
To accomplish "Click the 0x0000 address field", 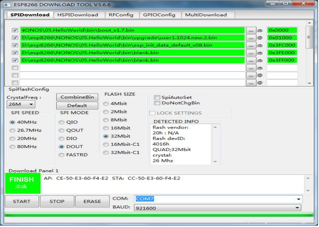I will coord(282,30).
